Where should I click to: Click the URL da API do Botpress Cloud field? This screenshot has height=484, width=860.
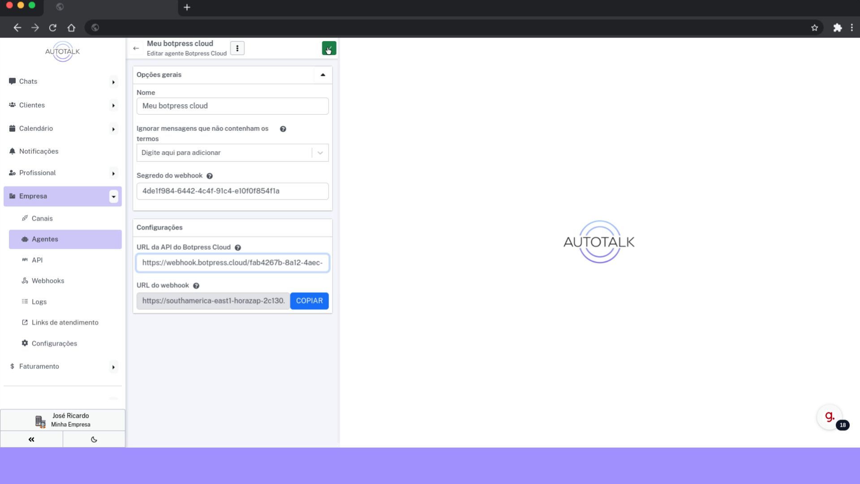click(232, 263)
